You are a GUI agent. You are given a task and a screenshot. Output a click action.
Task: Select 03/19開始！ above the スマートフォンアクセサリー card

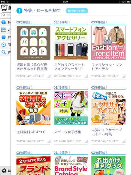click(x=62, y=22)
